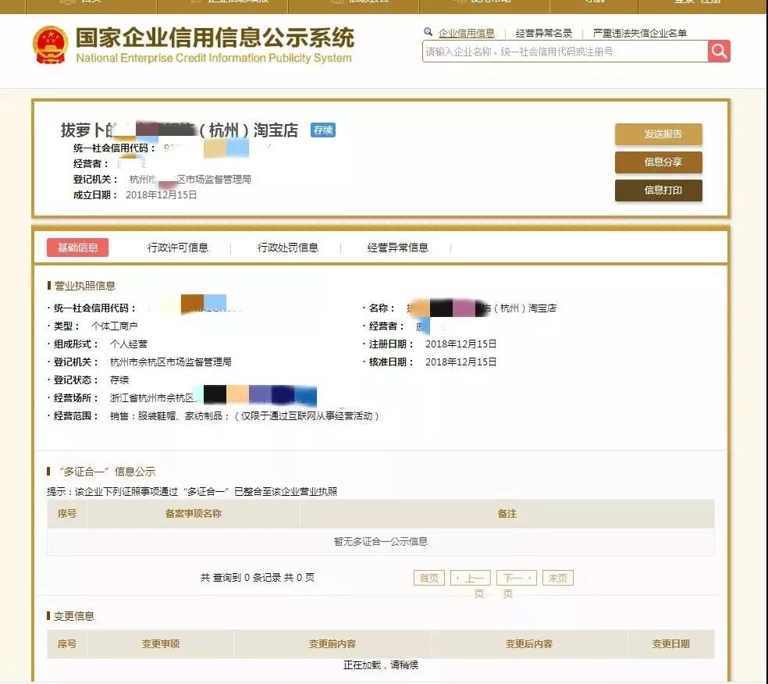The height and width of the screenshot is (684, 768).
Task: Click the 备注 column header
Action: pyautogui.click(x=507, y=514)
